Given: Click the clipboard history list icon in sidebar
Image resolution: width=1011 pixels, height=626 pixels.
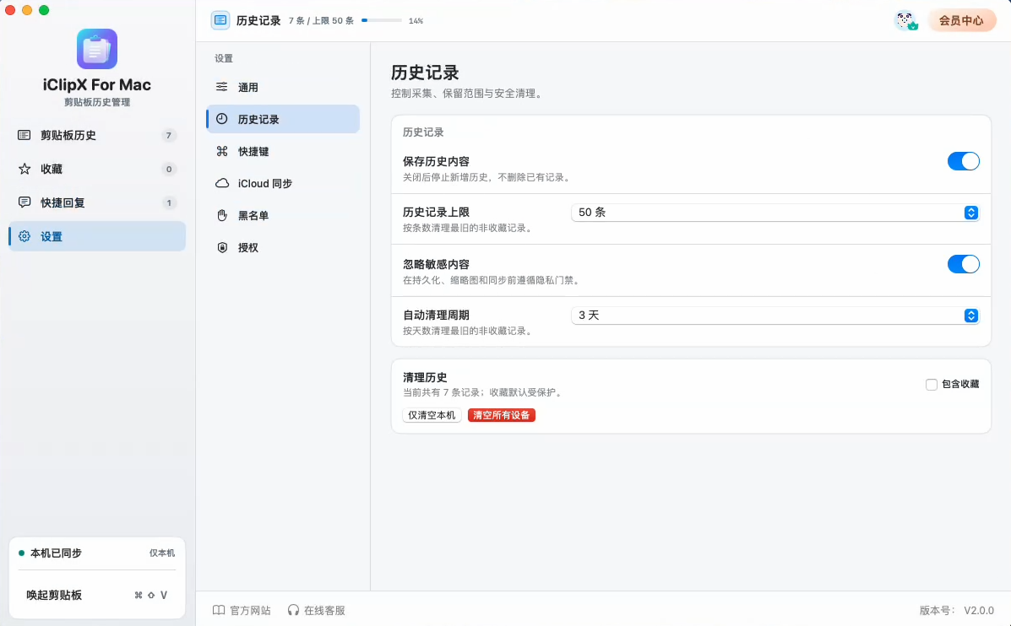Looking at the screenshot, I should tap(24, 135).
